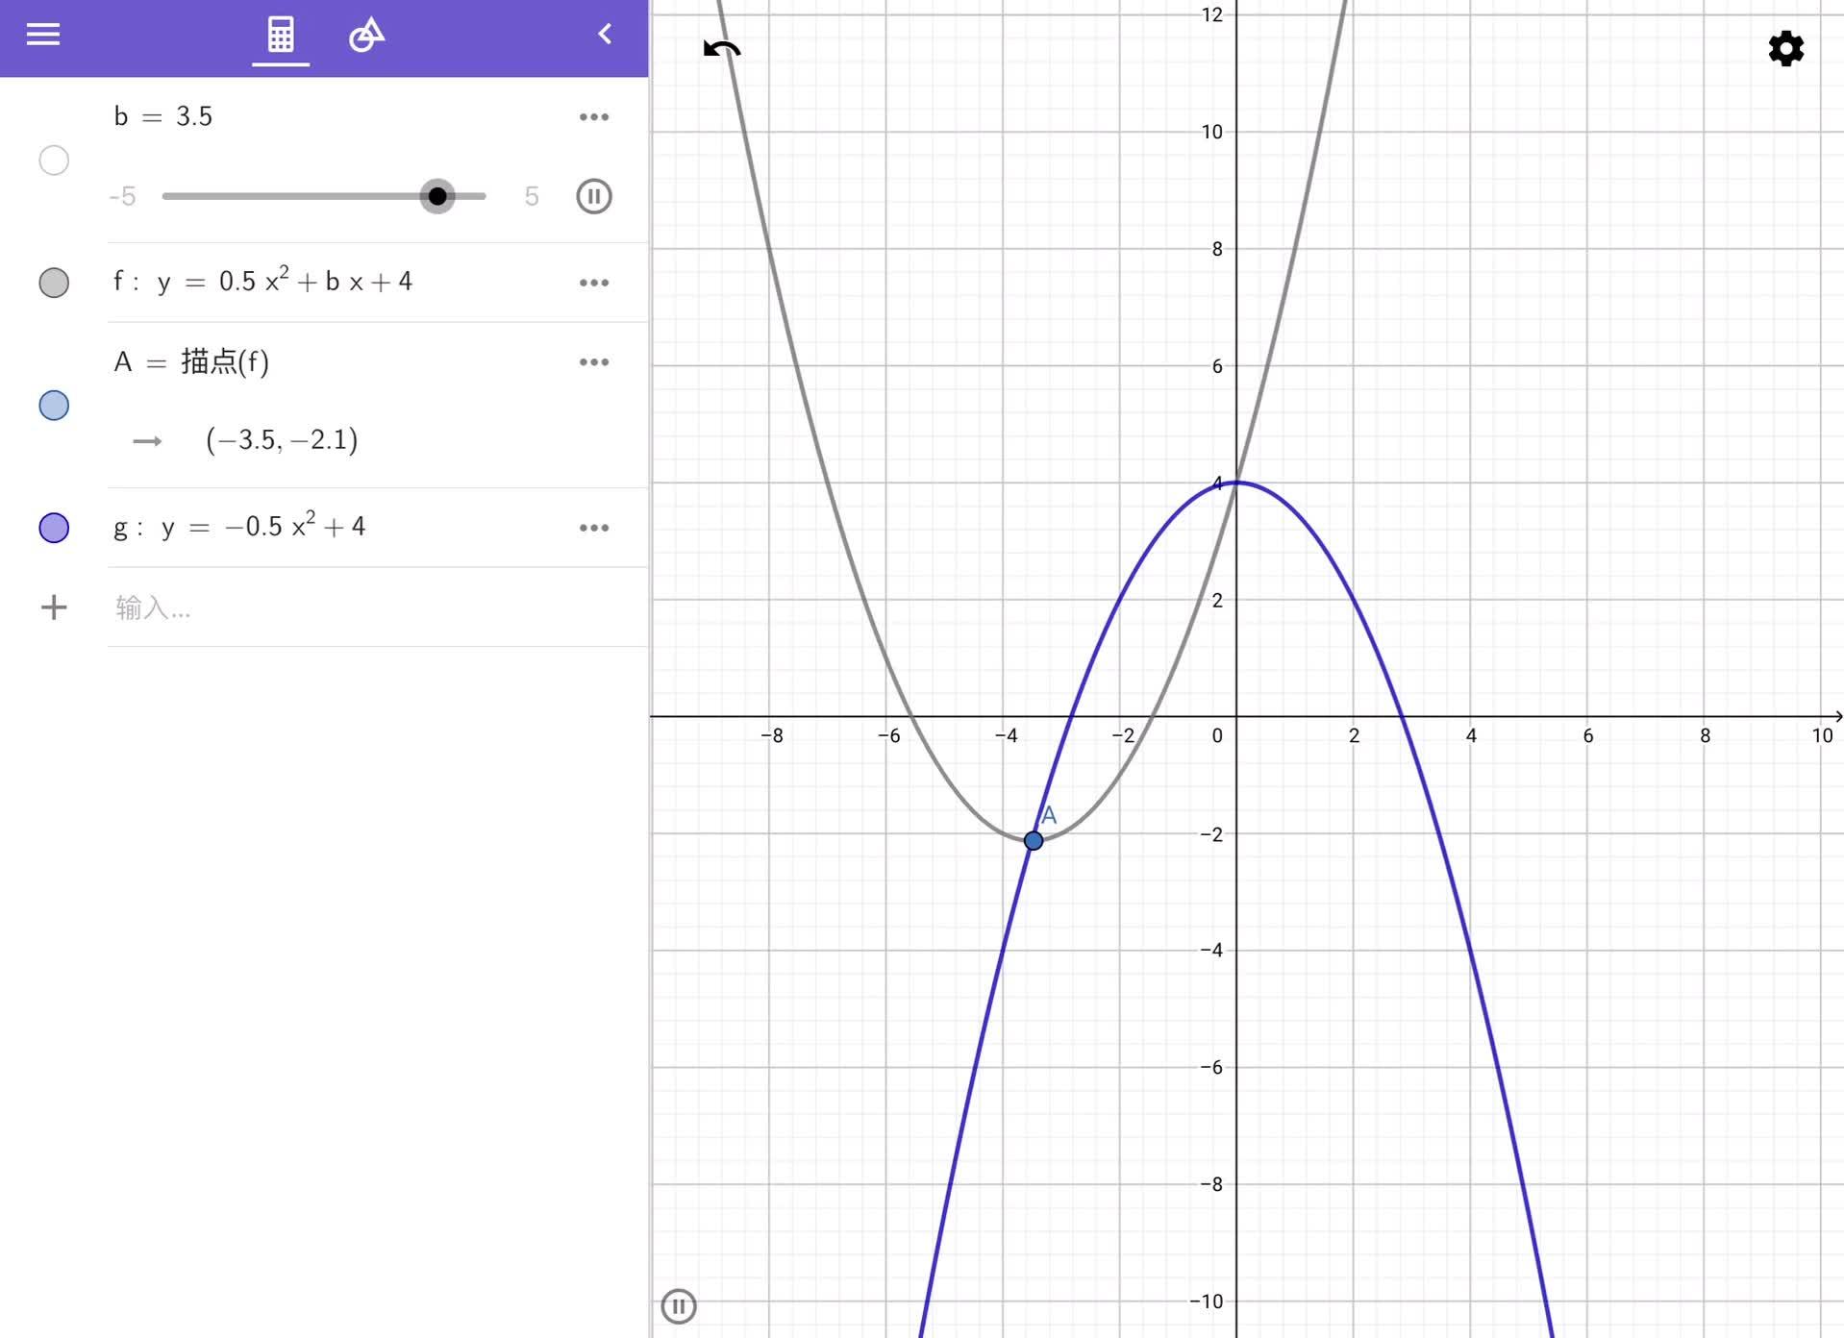The height and width of the screenshot is (1338, 1844).
Task: Toggle visibility of point A
Action: (x=54, y=405)
